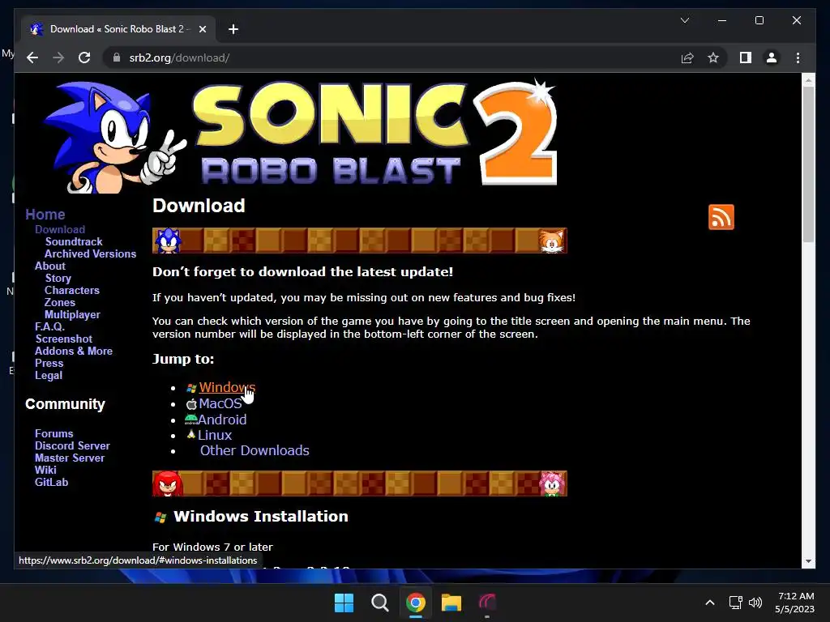Open the Download sidebar link
This screenshot has height=622, width=830.
[60, 229]
